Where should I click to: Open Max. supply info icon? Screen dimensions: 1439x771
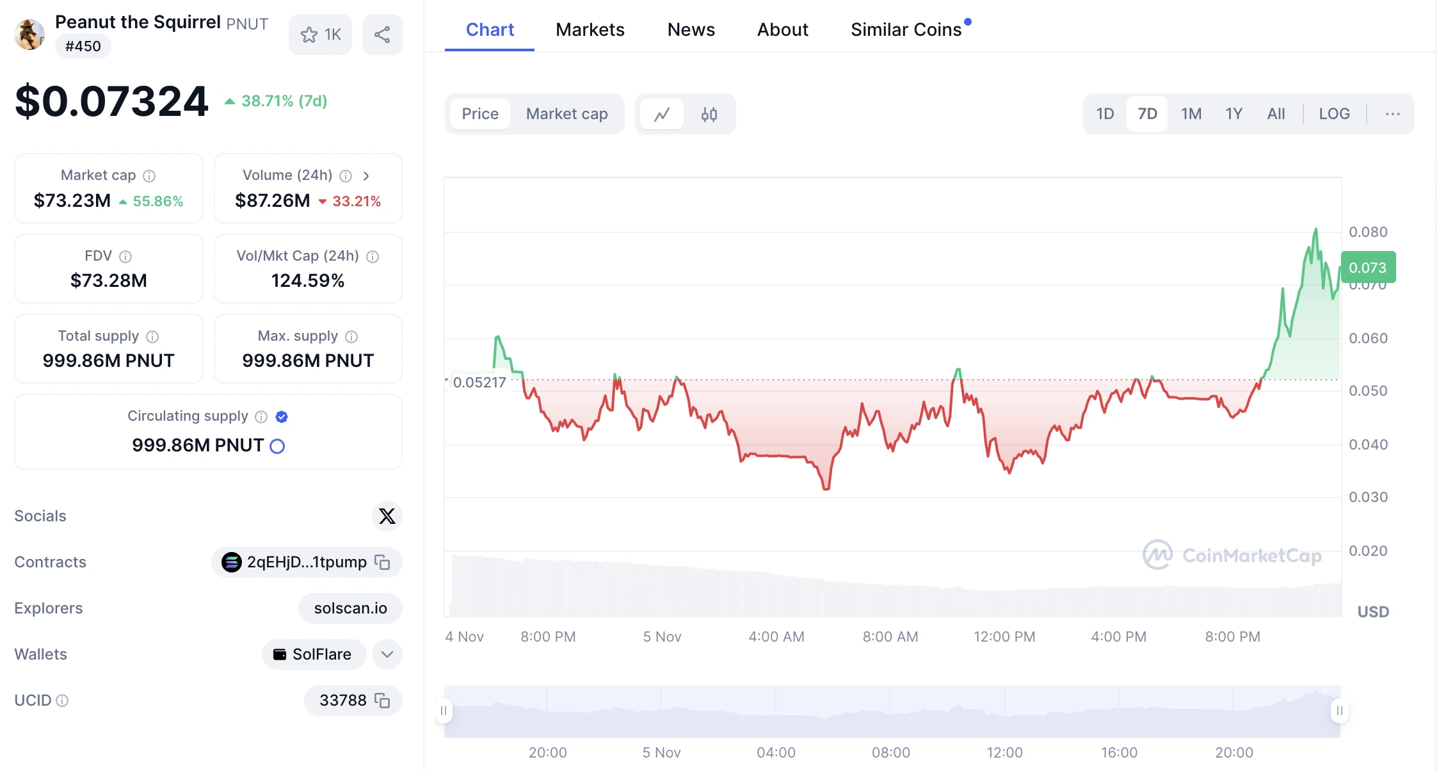coord(351,336)
